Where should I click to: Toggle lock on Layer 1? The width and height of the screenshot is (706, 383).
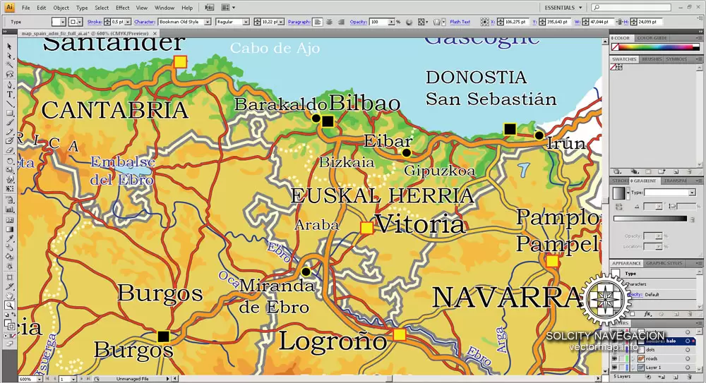tap(623, 367)
